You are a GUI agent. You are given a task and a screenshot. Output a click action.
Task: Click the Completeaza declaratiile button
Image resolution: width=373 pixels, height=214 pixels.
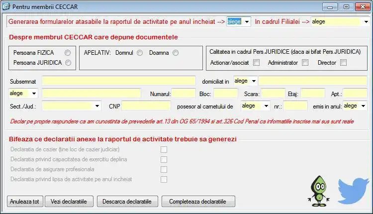tap(198, 202)
